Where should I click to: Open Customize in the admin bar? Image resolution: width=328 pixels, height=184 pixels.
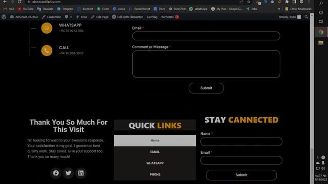tap(51, 17)
